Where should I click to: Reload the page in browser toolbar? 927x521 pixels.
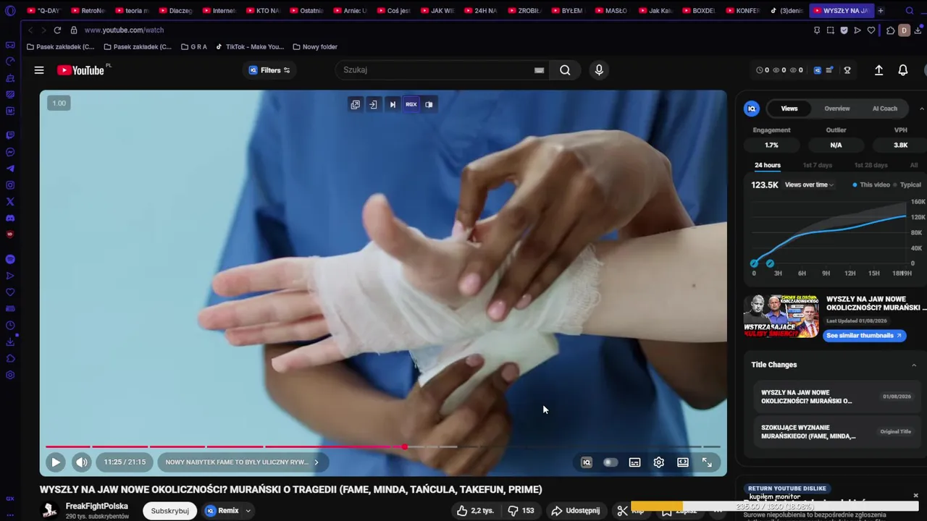pos(57,30)
